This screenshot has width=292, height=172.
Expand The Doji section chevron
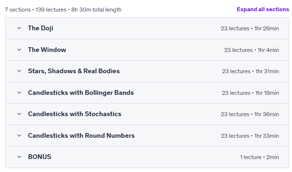[x=19, y=28]
